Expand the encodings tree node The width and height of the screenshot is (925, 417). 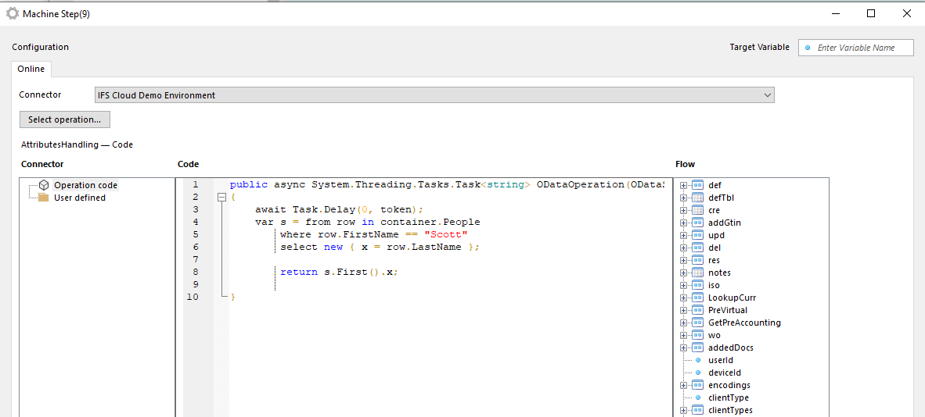click(684, 385)
